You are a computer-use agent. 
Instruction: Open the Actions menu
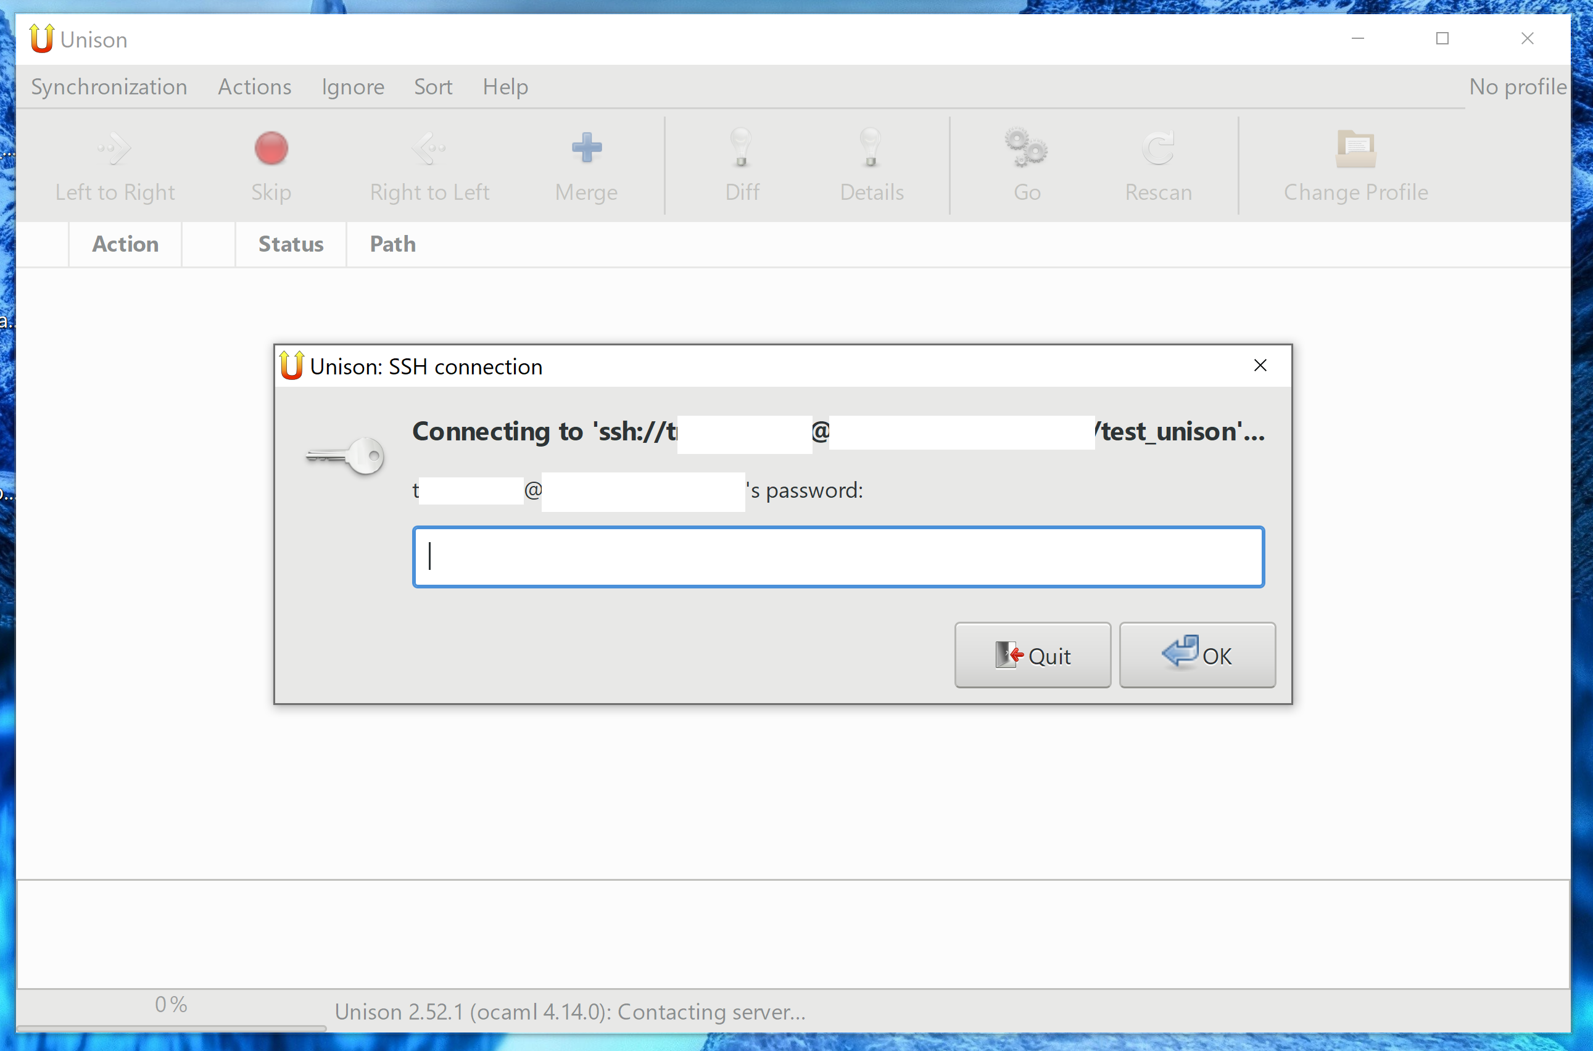tap(254, 86)
